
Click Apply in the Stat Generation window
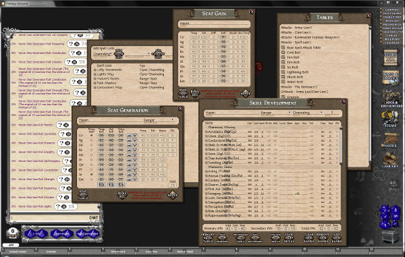point(173,195)
